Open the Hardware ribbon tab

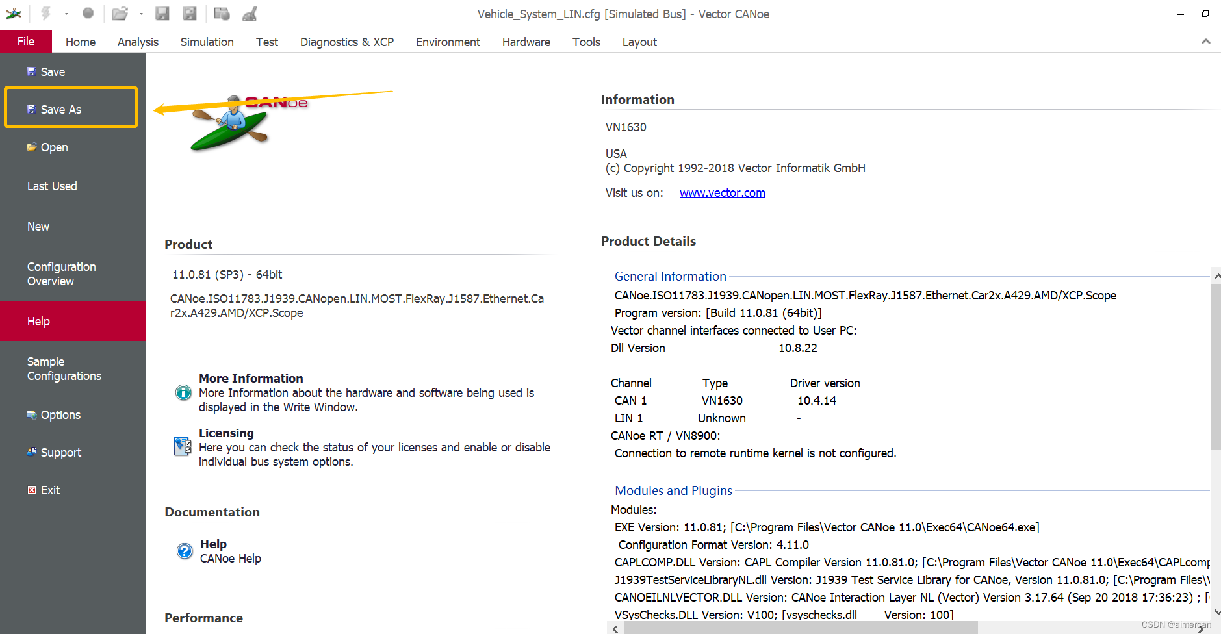pos(526,42)
